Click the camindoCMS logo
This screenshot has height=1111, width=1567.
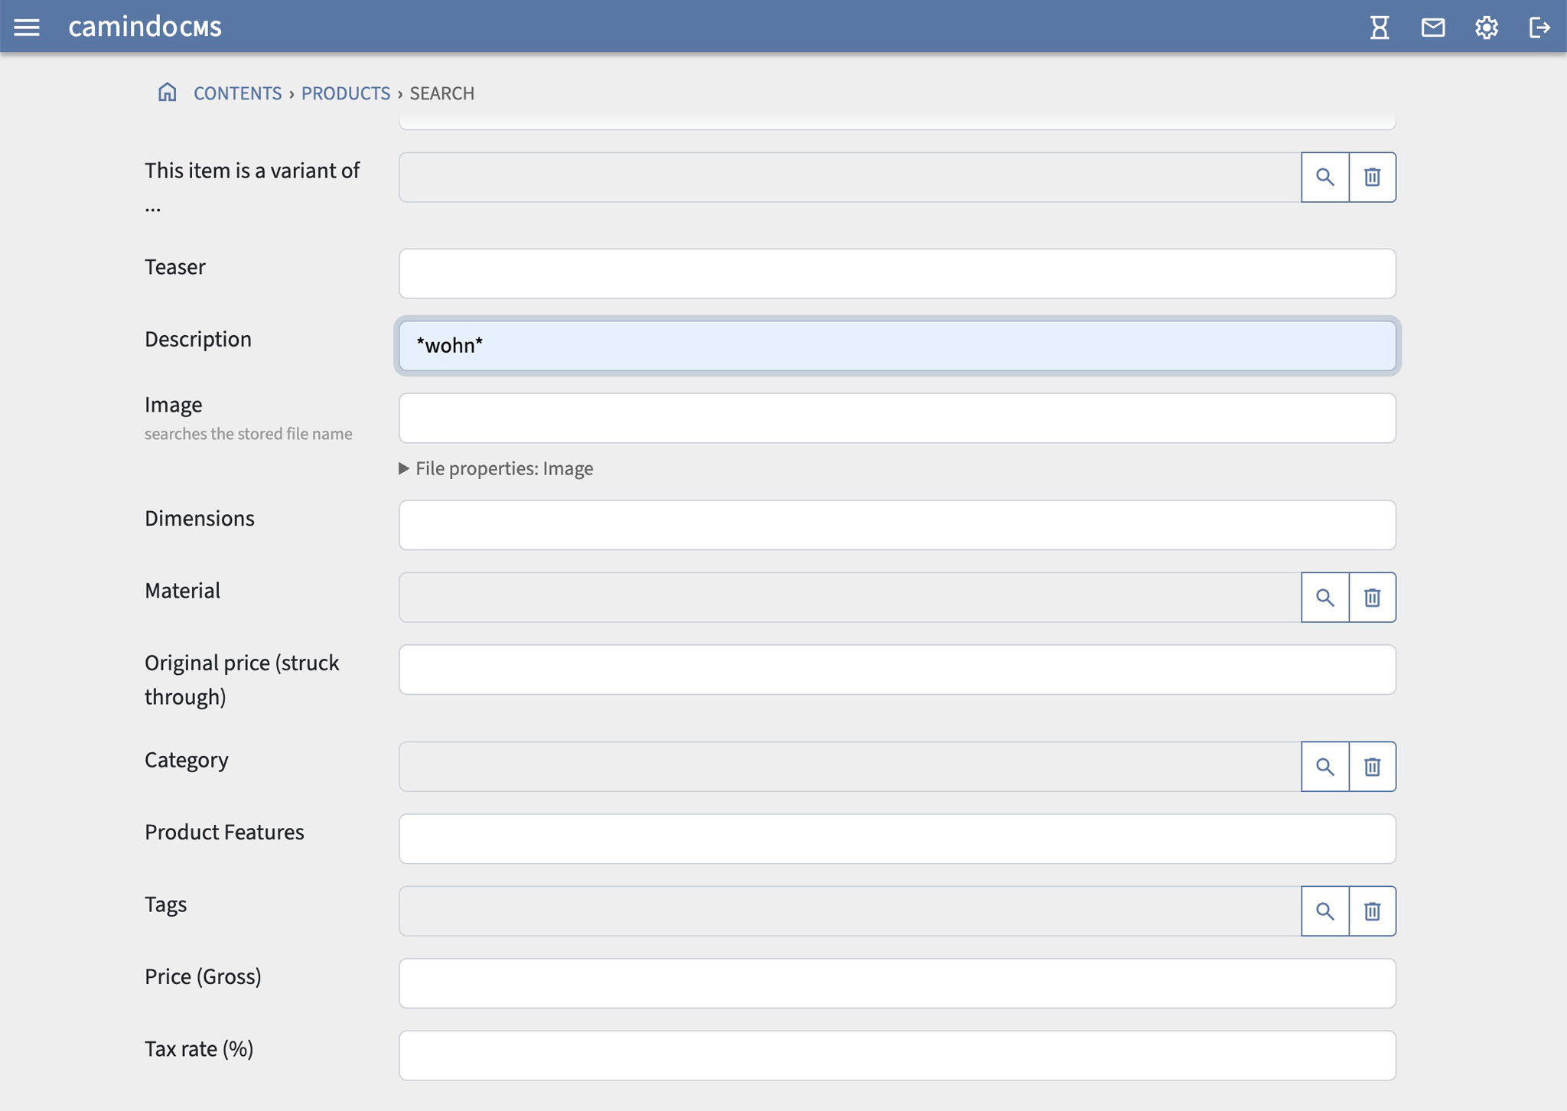145,27
